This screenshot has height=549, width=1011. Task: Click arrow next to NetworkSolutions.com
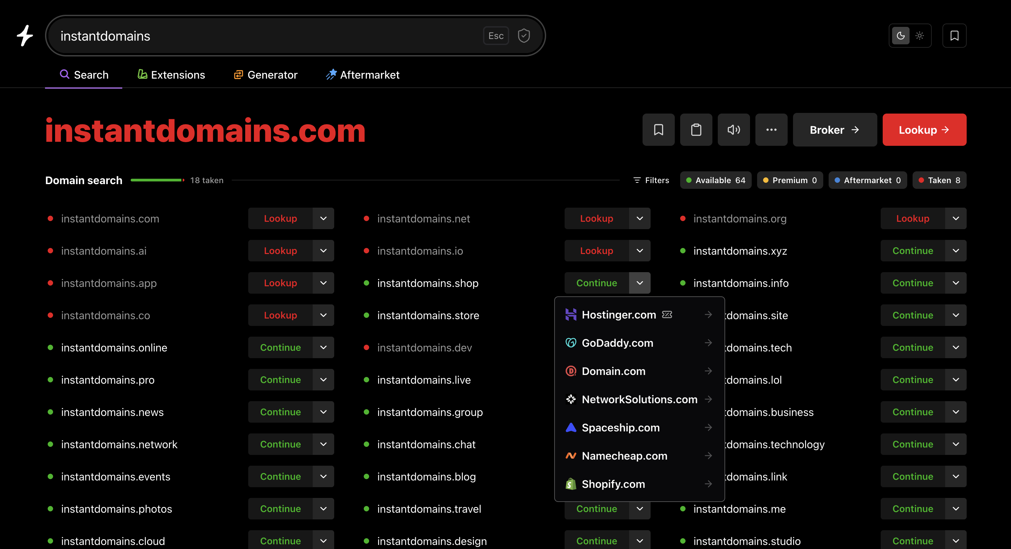click(x=708, y=399)
